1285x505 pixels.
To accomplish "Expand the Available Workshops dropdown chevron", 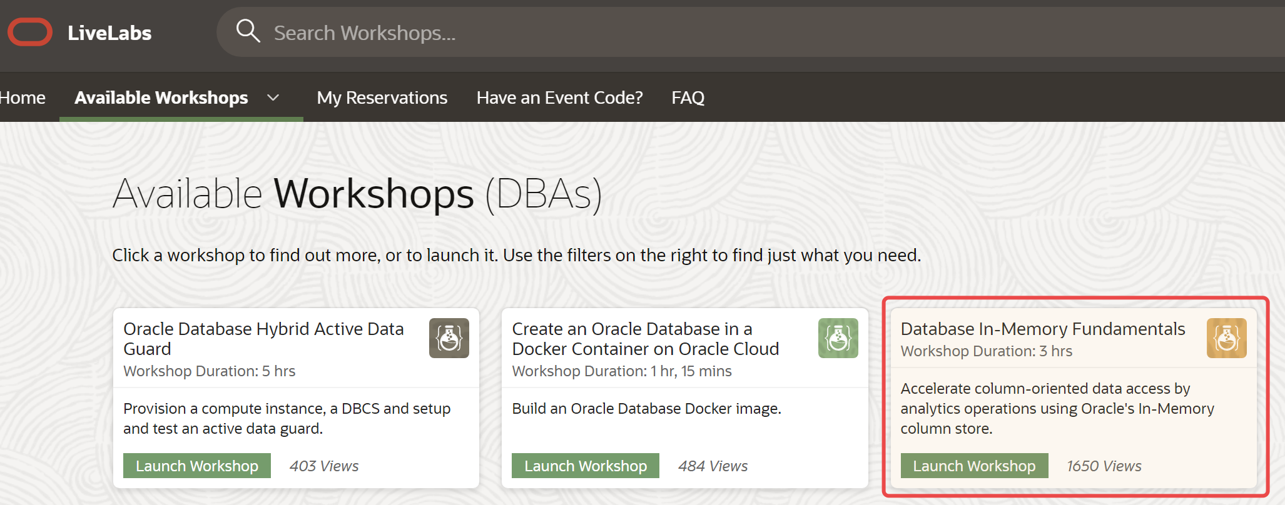I will click(273, 97).
